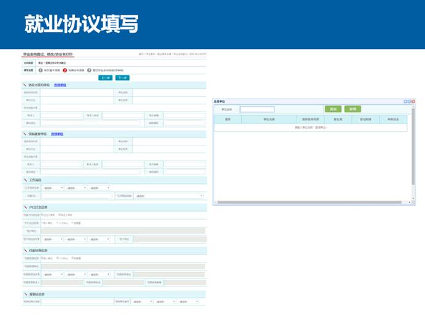This screenshot has width=425, height=319.
Task: Select first radio option in 档案转寄信息 section
Action: [42, 258]
